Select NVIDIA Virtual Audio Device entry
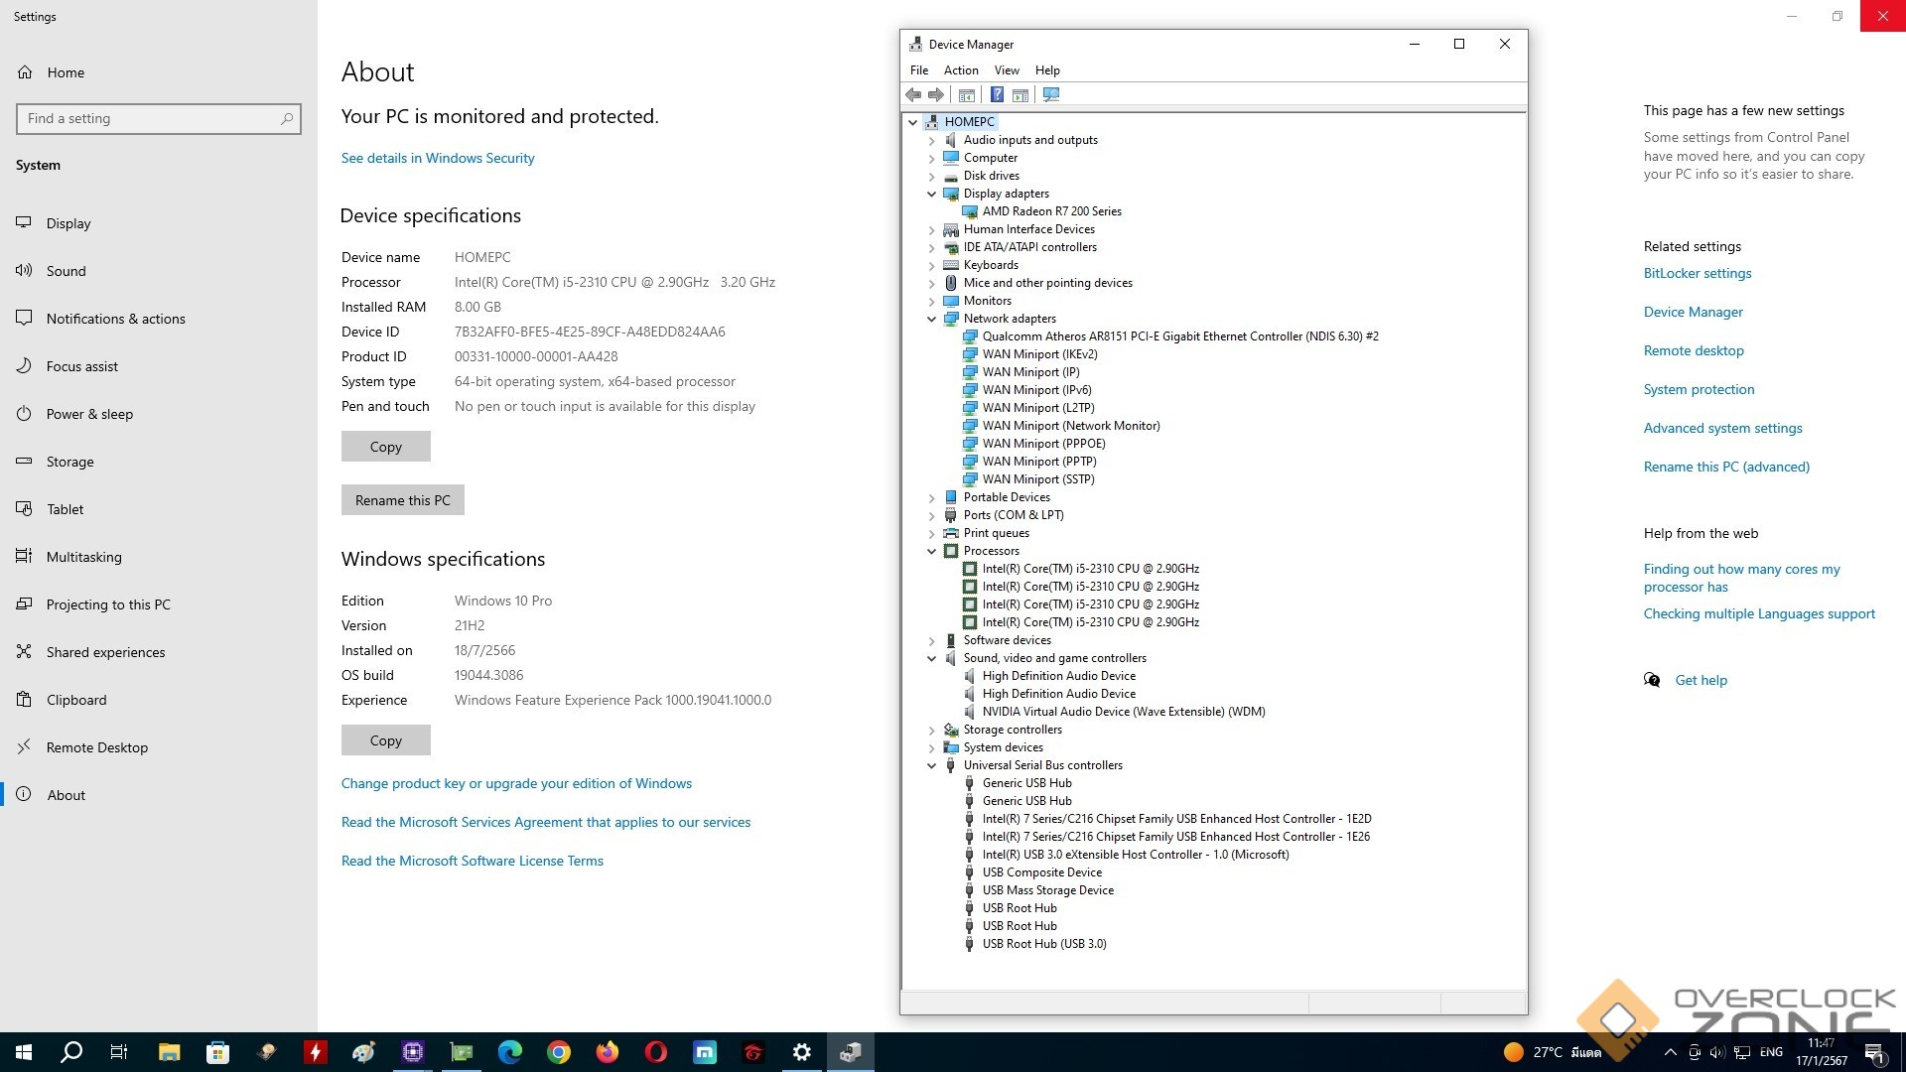The height and width of the screenshot is (1072, 1906). pos(1123,712)
